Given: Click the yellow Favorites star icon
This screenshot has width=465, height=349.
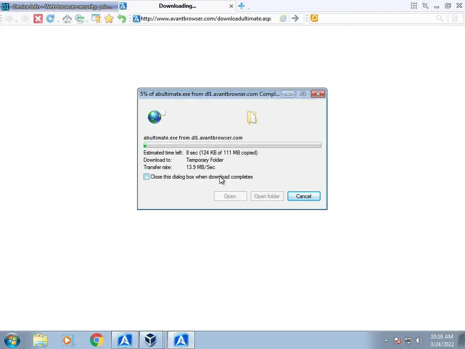Looking at the screenshot, I should click(x=109, y=19).
